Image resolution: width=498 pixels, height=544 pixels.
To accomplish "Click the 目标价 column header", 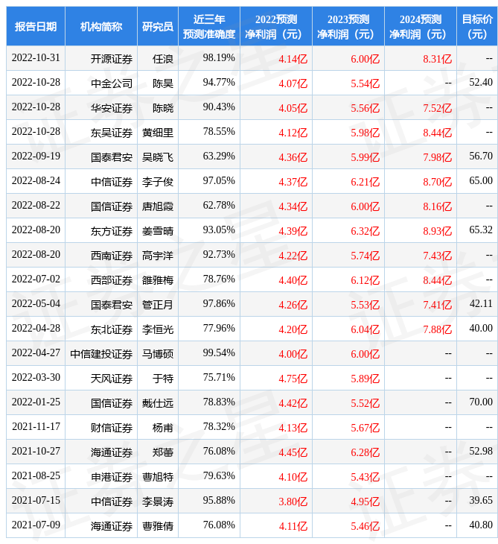I will coord(476,27).
